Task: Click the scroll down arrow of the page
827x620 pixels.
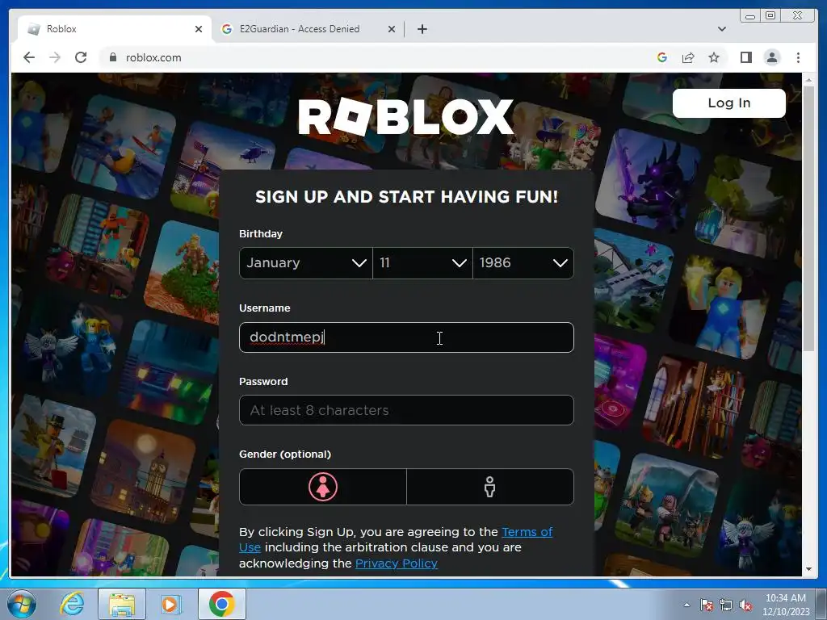Action: [x=808, y=569]
